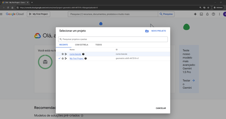Click the browser address bar URL
The image size is (226, 119).
[59, 7]
